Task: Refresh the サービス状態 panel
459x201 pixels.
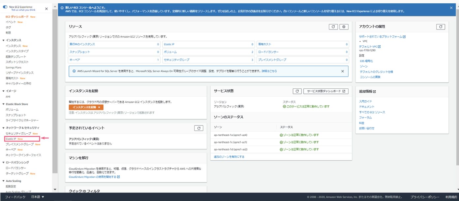Action: (x=297, y=91)
